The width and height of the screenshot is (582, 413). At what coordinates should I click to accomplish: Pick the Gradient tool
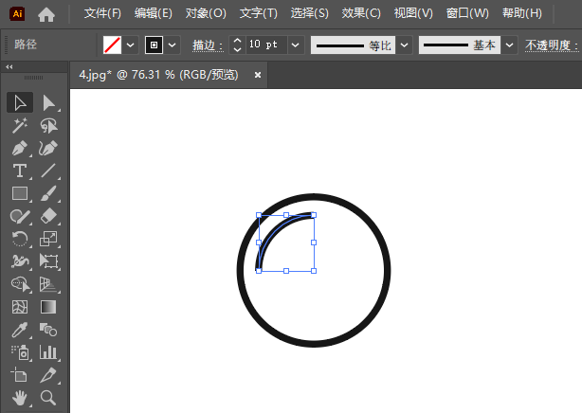click(x=48, y=307)
